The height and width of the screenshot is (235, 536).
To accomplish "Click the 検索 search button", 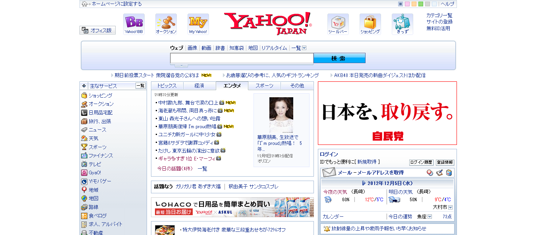I will [339, 58].
